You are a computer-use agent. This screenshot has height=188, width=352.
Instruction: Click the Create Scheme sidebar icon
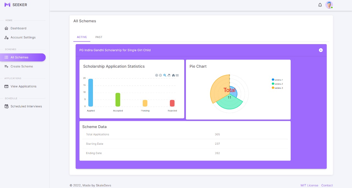6,66
